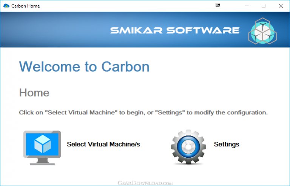
Task: Click the "Home" subheading text
Action: [34, 92]
